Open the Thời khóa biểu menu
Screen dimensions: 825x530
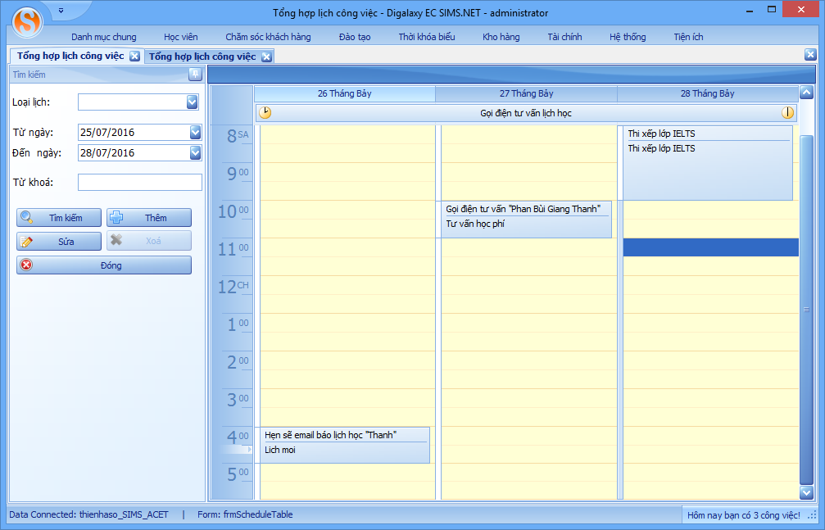pyautogui.click(x=426, y=37)
